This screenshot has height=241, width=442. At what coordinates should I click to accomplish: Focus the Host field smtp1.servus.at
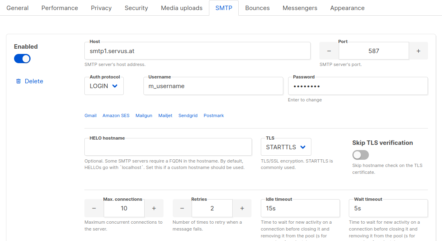[197, 51]
